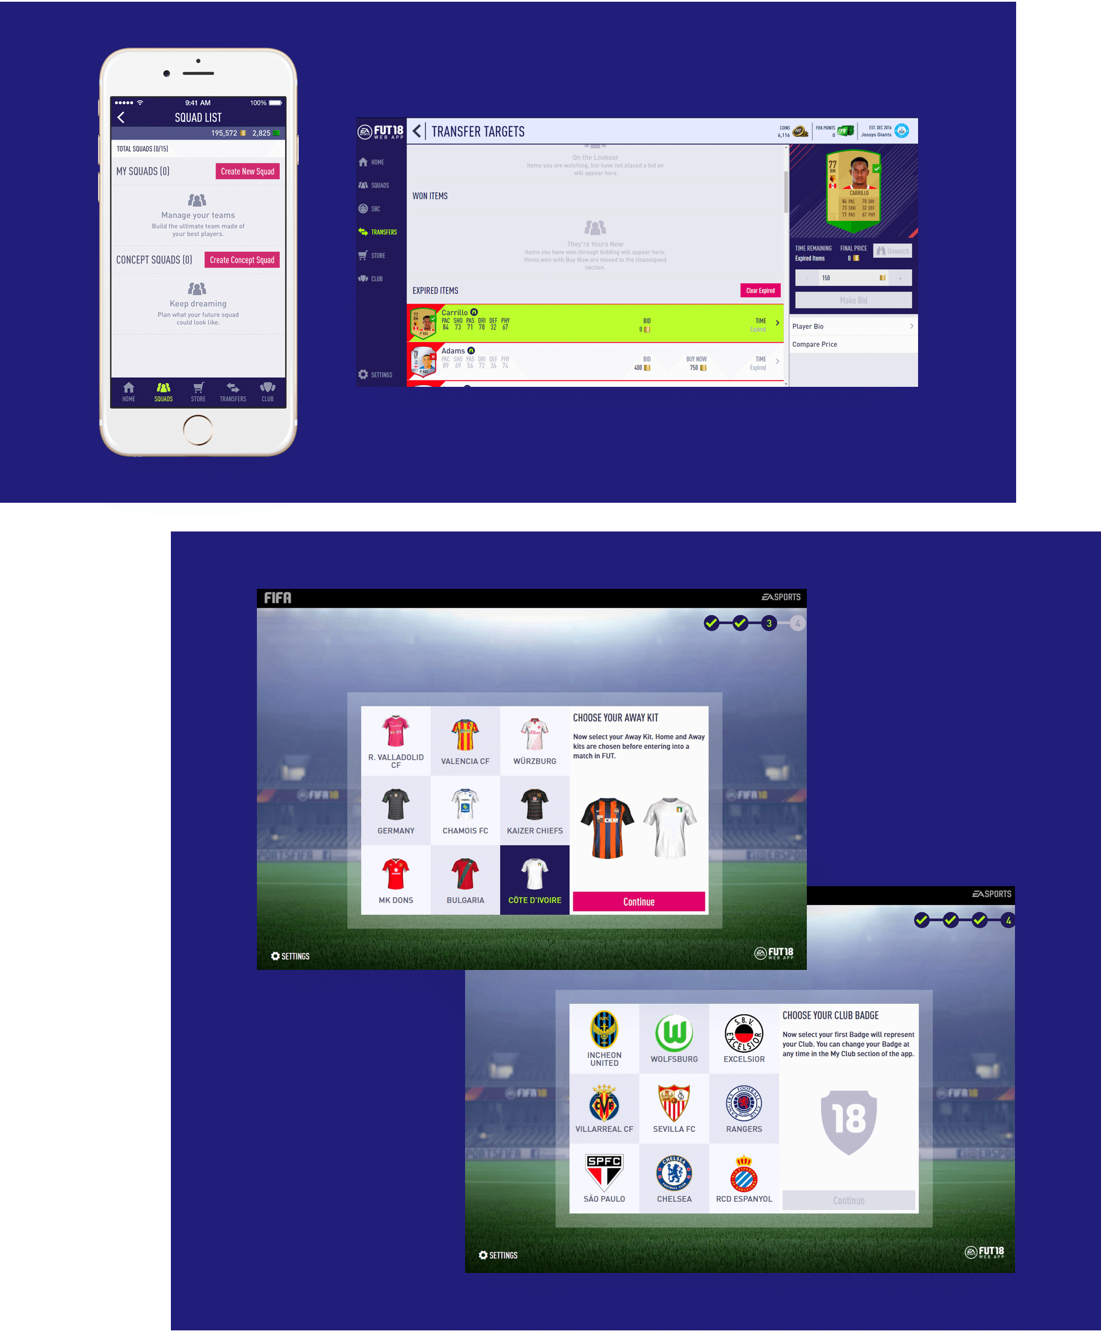Click Continue button in Away Kit selection
Image resolution: width=1101 pixels, height=1339 pixels.
point(639,901)
